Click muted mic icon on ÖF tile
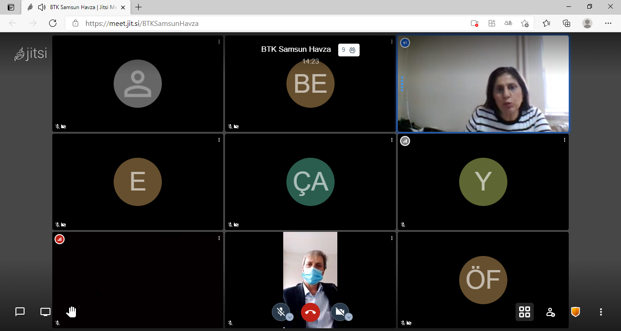The height and width of the screenshot is (331, 621). [403, 323]
